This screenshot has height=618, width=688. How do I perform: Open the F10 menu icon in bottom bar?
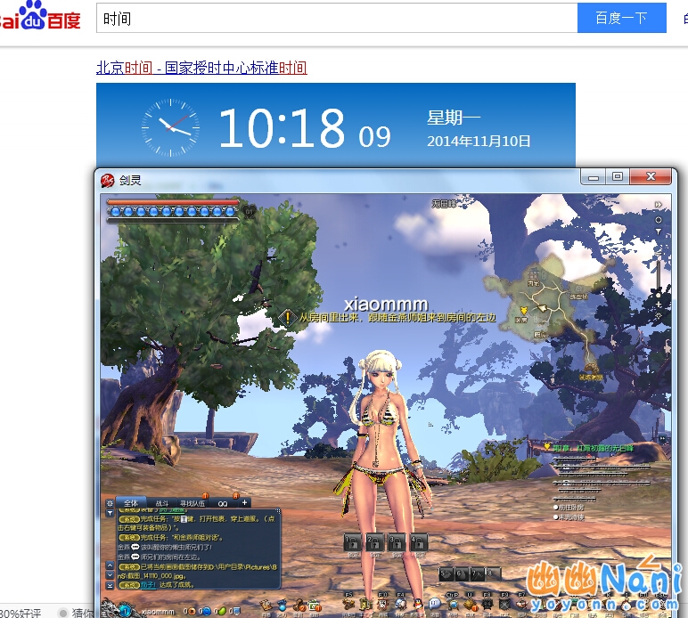point(383,605)
